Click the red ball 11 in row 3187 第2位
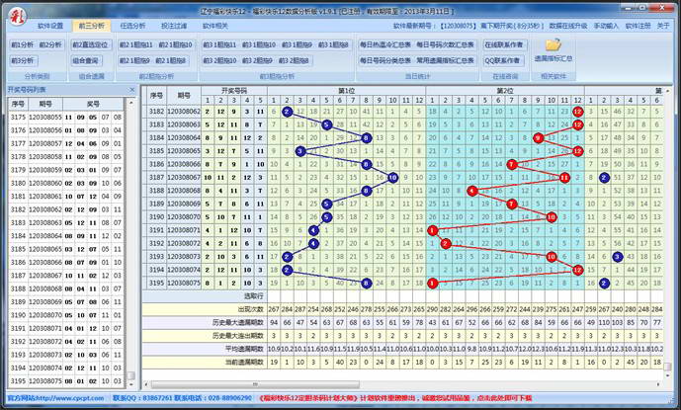Screen dimensions: 681x410 (x=564, y=178)
